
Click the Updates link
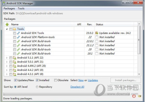pyautogui.click(x=93, y=80)
